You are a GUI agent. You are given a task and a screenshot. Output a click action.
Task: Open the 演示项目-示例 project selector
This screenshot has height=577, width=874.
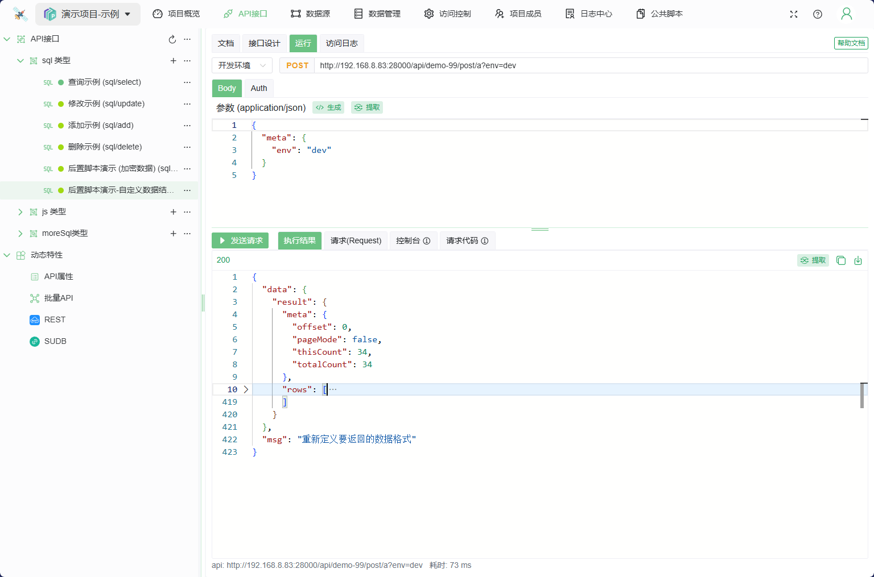[88, 14]
